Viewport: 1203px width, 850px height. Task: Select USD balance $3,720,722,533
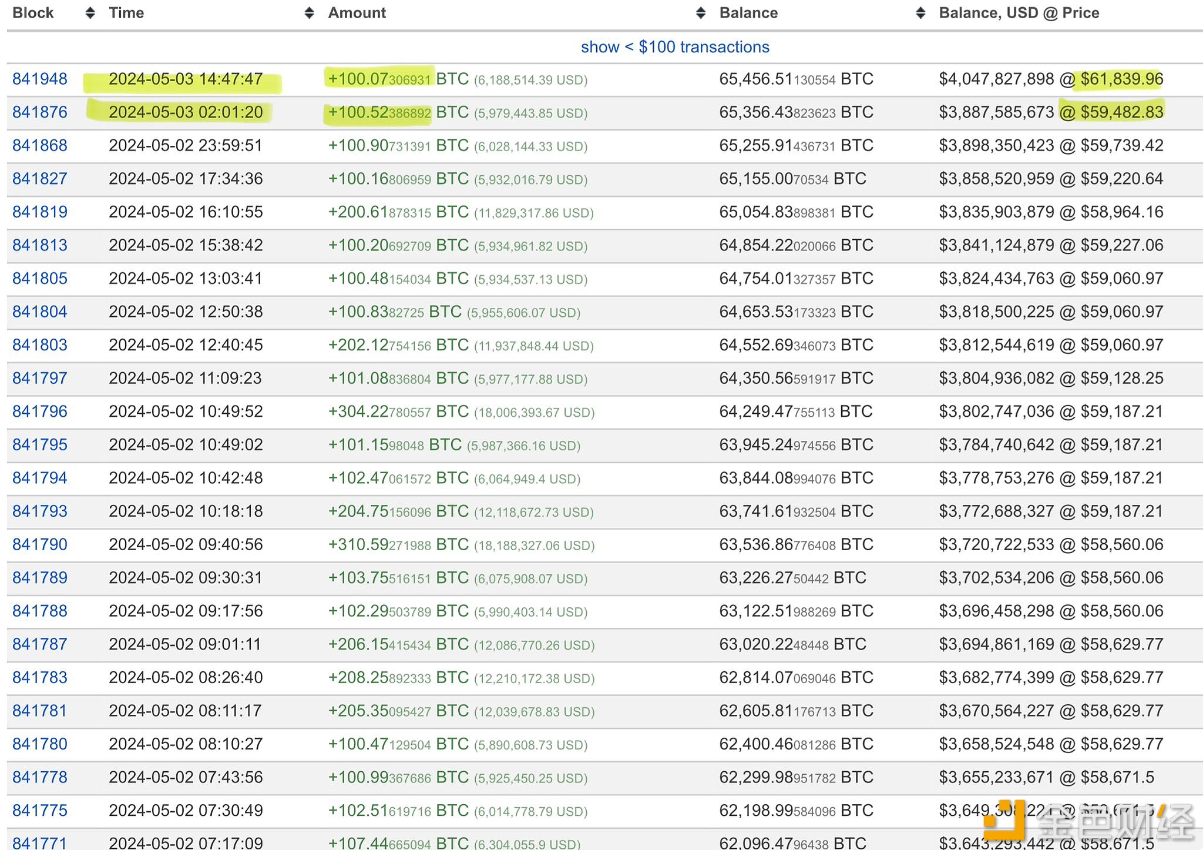point(996,544)
